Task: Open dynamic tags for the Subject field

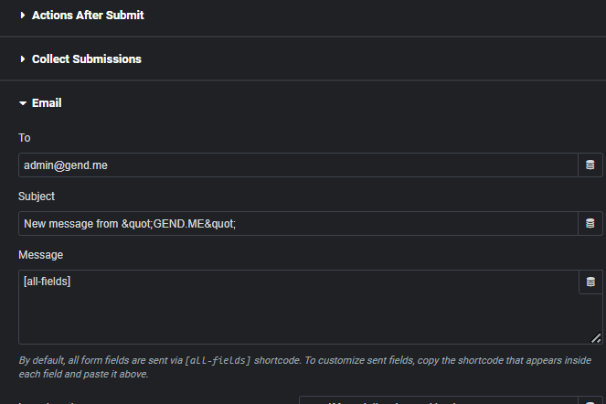Action: point(590,223)
